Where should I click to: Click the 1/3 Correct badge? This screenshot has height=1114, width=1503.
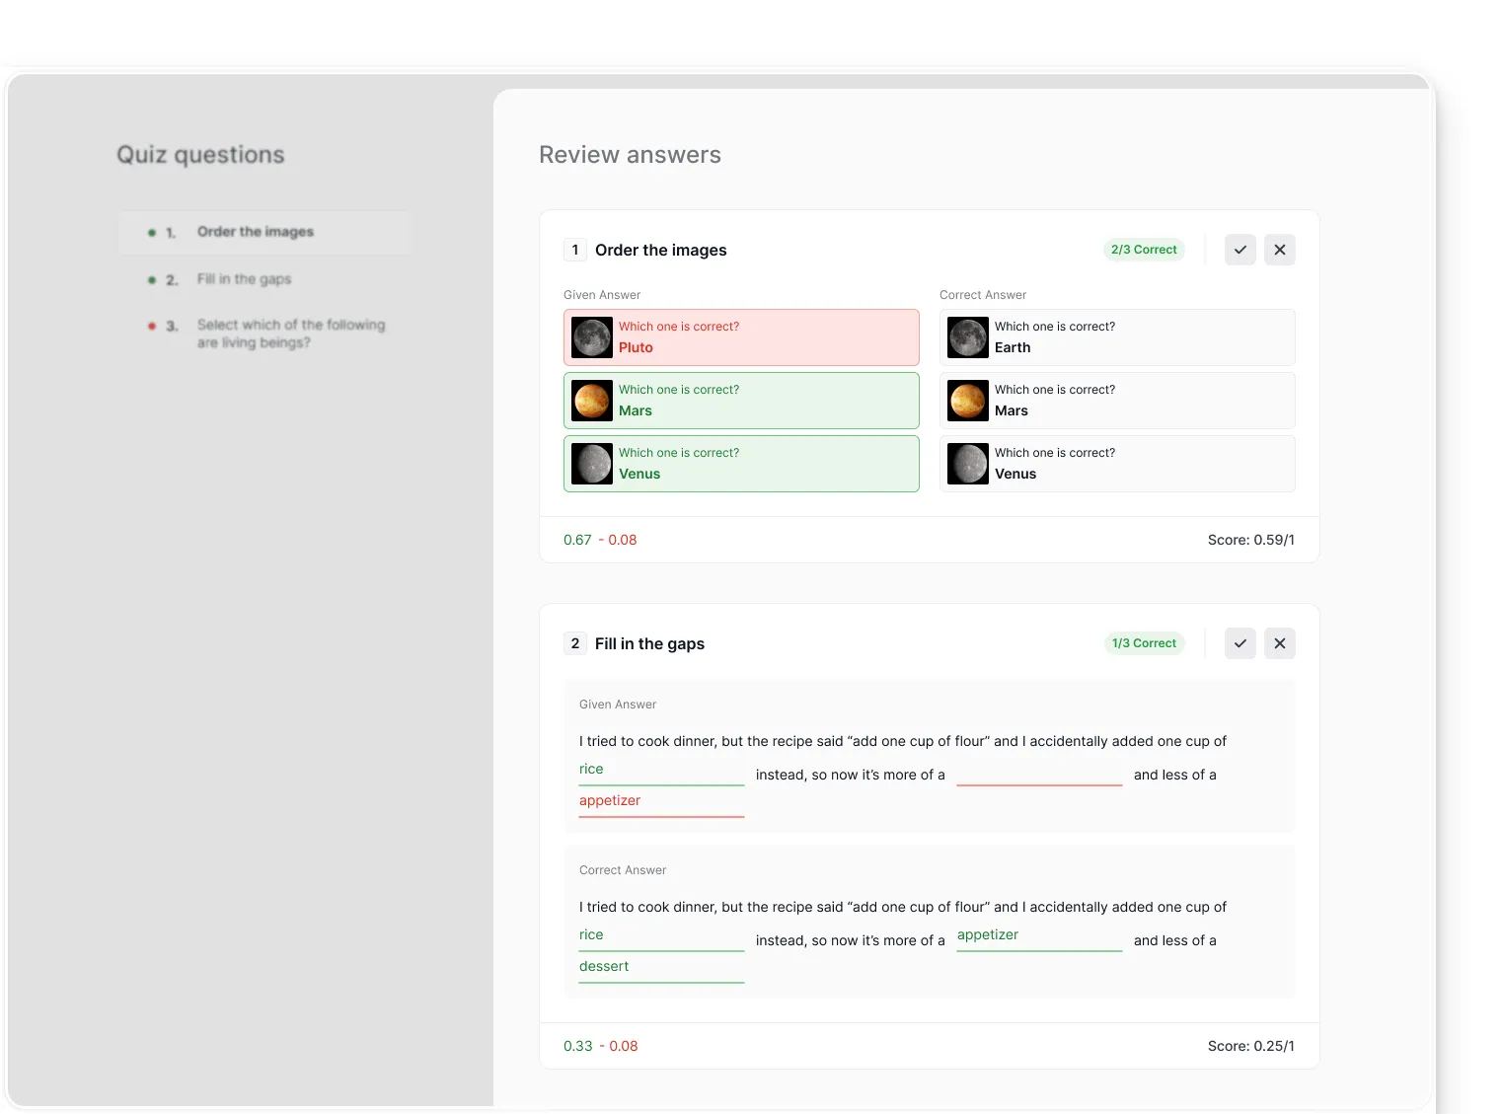tap(1144, 643)
